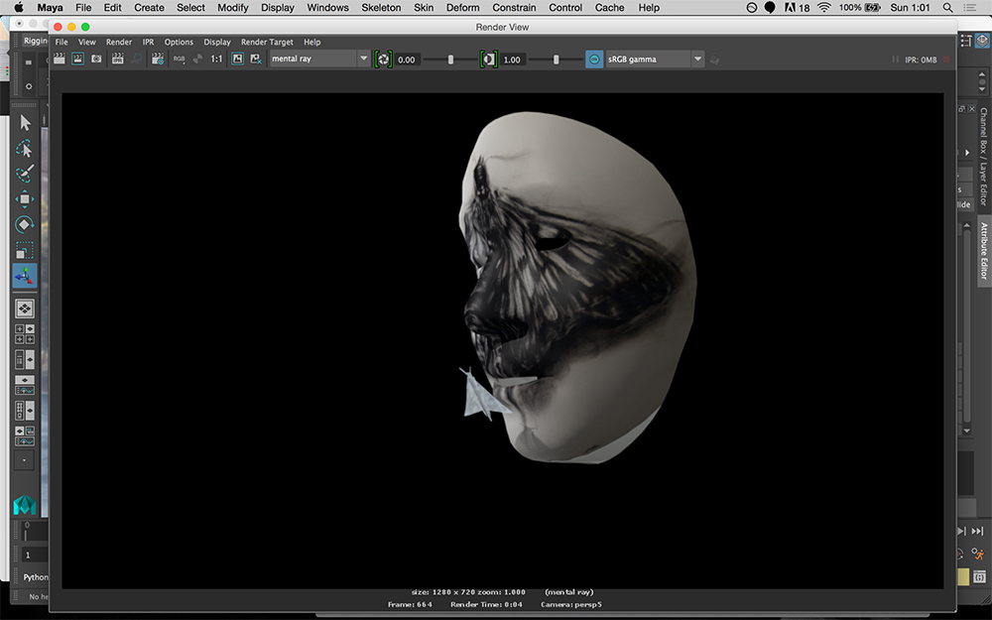Click the exposure slider handle
The width and height of the screenshot is (992, 620).
tap(450, 60)
